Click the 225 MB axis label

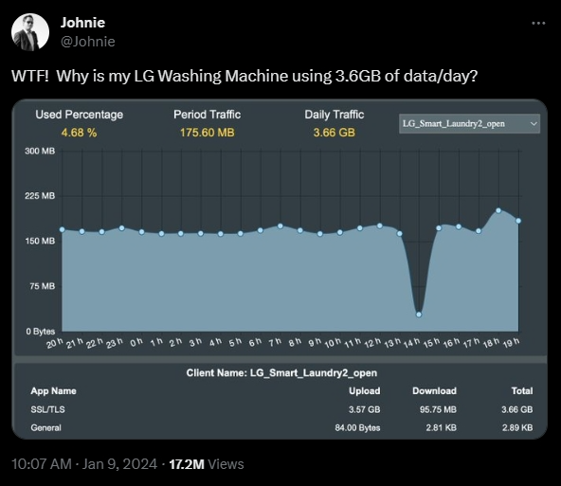coord(40,196)
